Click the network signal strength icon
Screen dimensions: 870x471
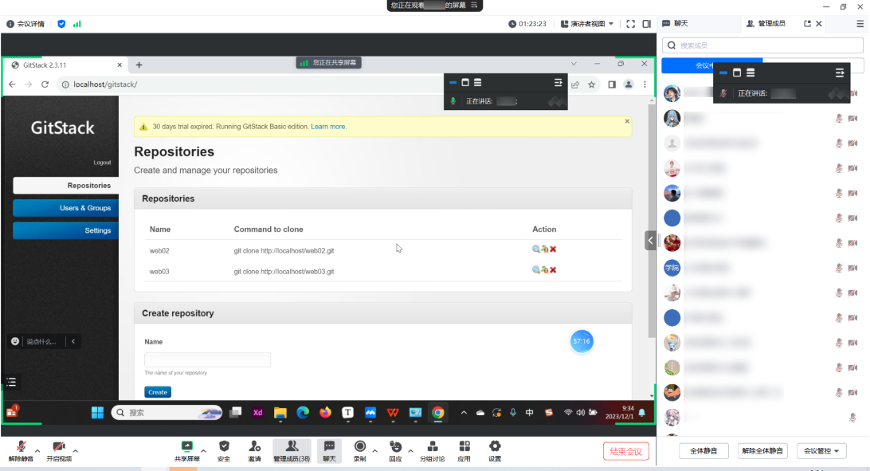(77, 24)
